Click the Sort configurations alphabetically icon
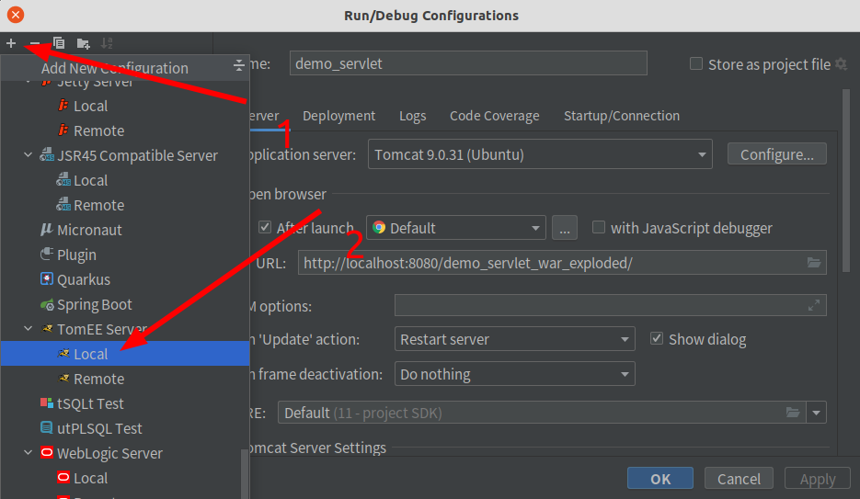The image size is (860, 499). pyautogui.click(x=107, y=42)
